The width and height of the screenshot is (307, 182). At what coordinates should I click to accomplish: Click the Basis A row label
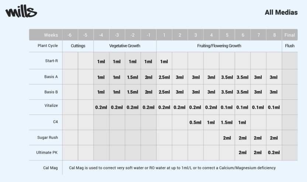click(x=51, y=77)
